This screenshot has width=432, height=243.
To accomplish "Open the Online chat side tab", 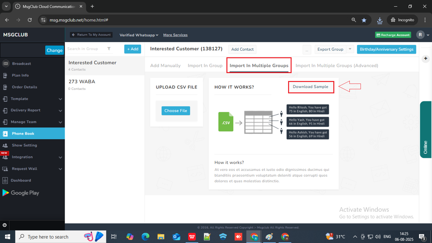I will coord(426,130).
